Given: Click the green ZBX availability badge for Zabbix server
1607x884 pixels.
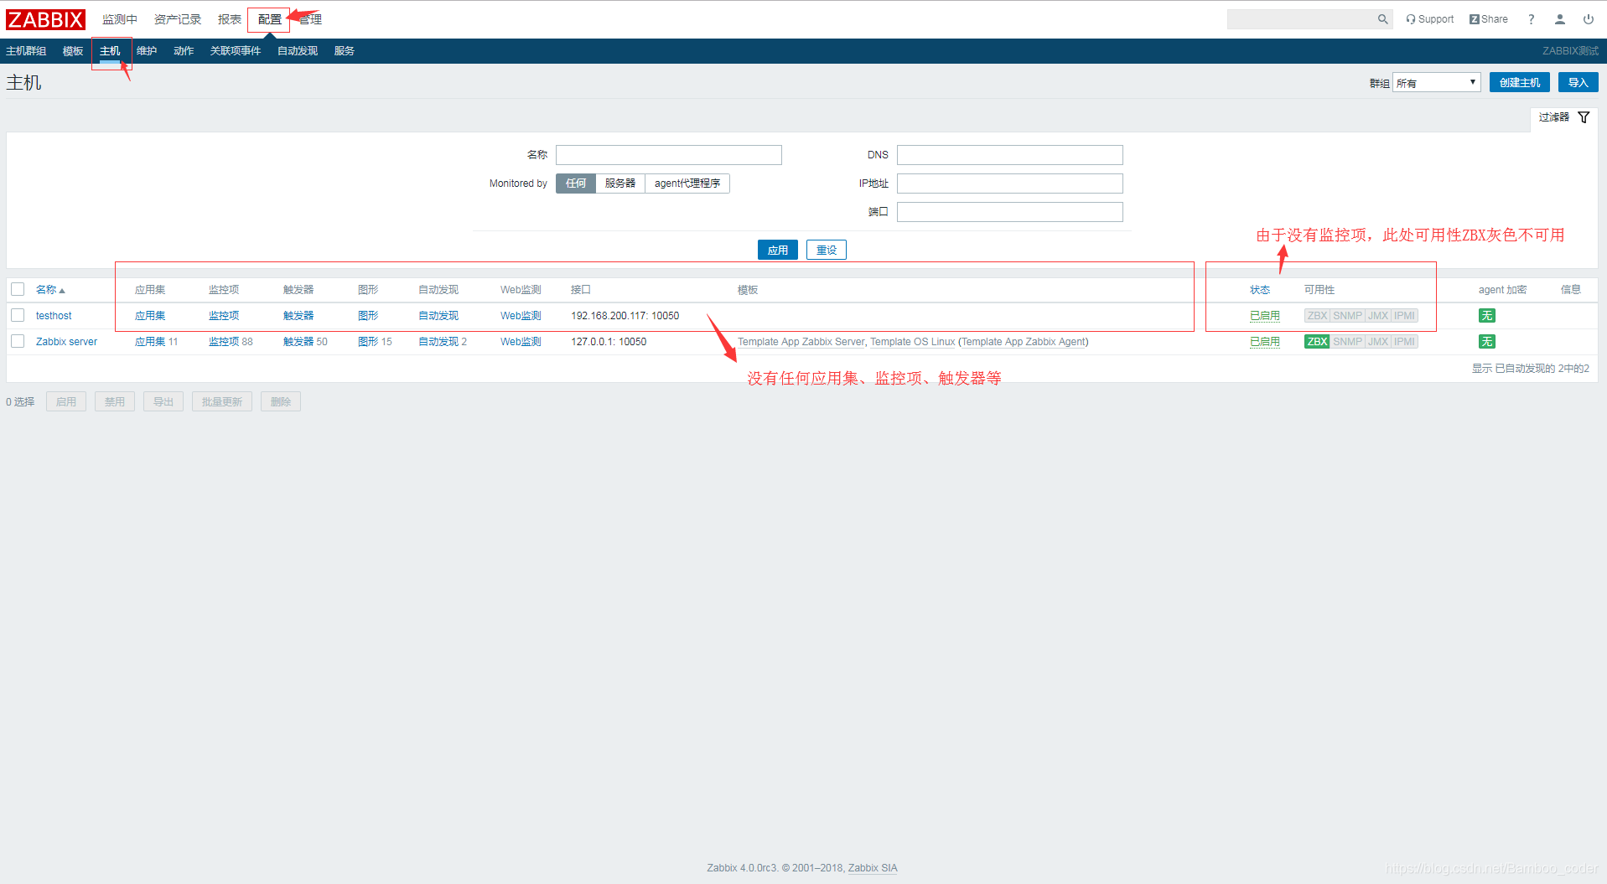Looking at the screenshot, I should tap(1317, 342).
